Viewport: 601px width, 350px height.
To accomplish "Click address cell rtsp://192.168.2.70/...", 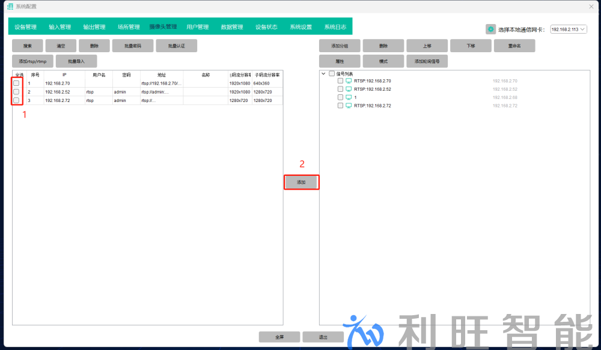I will click(161, 83).
